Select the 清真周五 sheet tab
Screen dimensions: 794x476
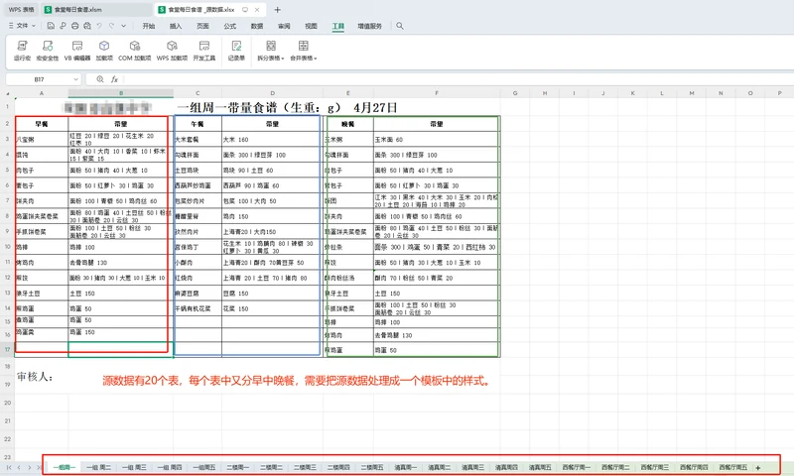point(540,468)
